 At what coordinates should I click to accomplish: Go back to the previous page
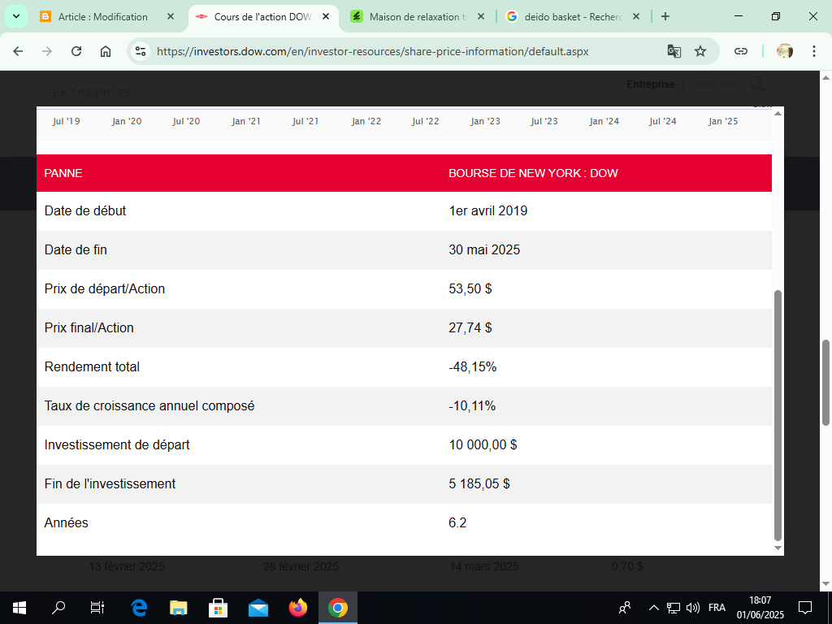click(x=18, y=51)
